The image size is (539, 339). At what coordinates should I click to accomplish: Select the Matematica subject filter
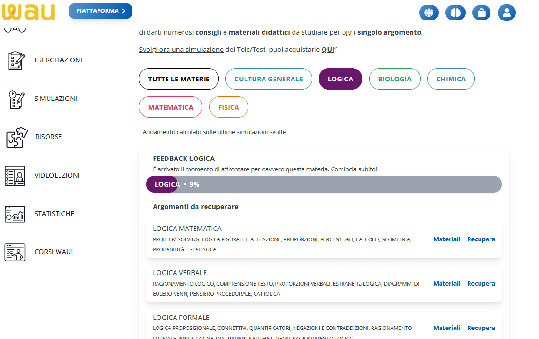tap(170, 107)
